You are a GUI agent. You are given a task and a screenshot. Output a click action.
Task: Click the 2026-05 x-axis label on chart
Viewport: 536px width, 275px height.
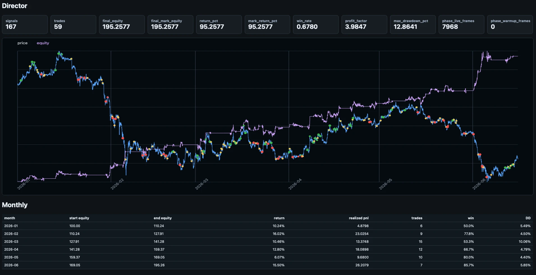click(x=385, y=184)
